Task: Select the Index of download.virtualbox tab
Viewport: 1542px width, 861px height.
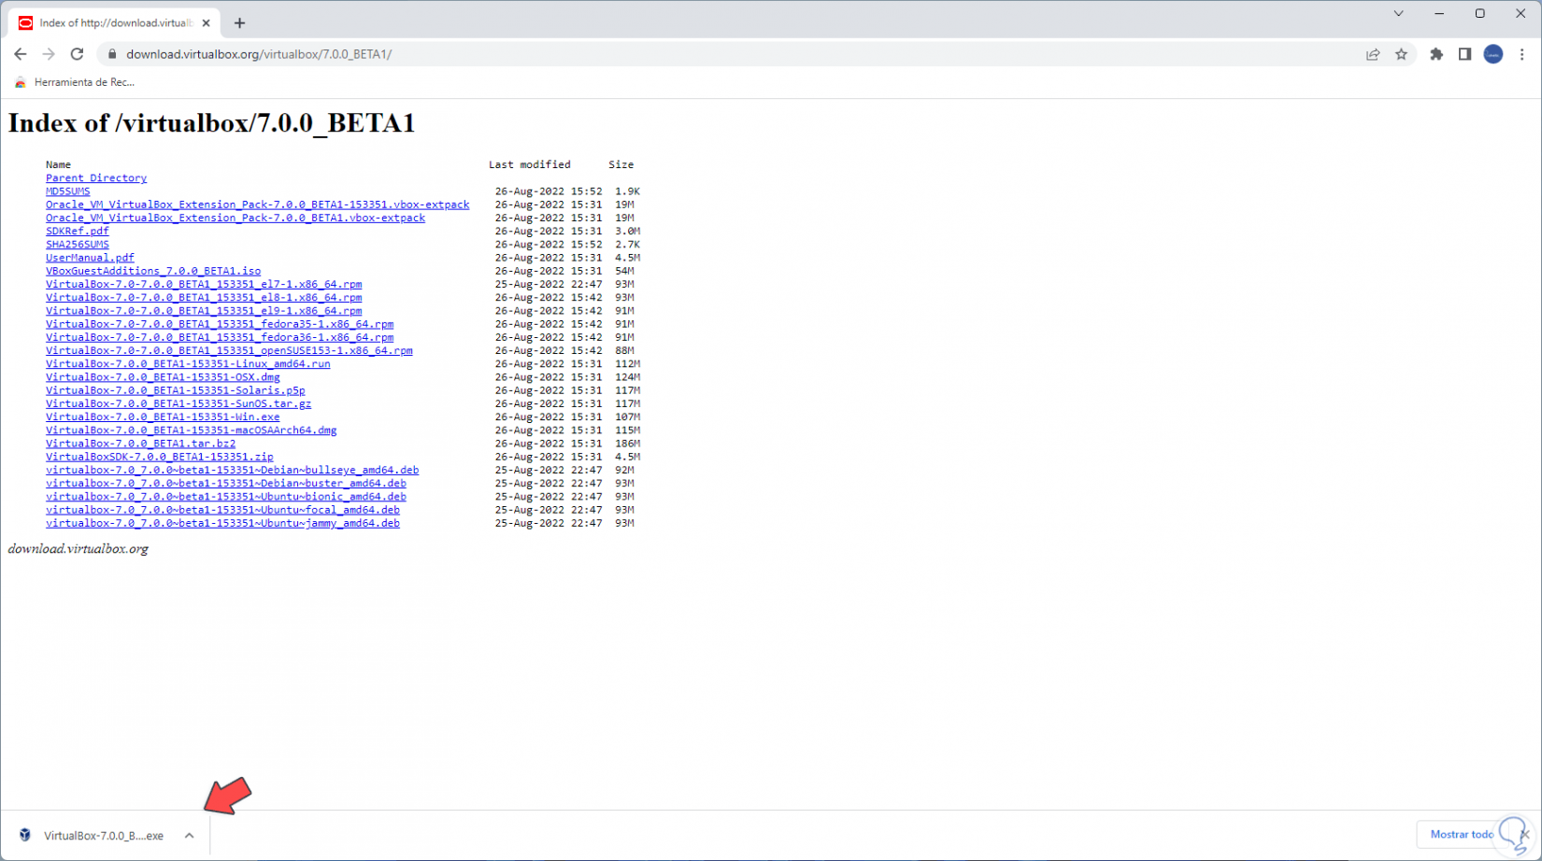Action: (116, 23)
